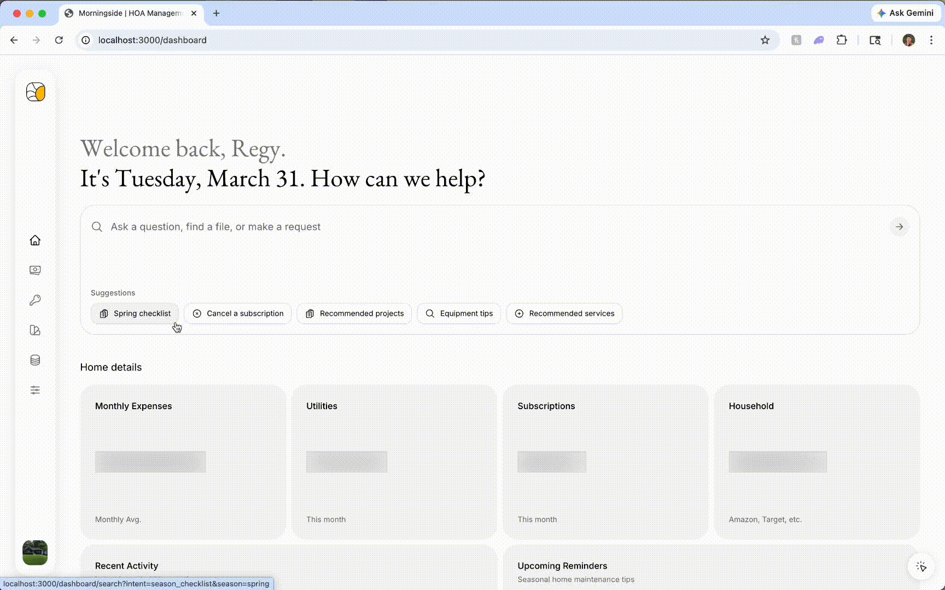This screenshot has height=590, width=945.
Task: Click the "Suggestions" label
Action: click(113, 293)
